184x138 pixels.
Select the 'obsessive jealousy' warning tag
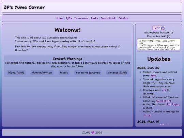pos(88,73)
